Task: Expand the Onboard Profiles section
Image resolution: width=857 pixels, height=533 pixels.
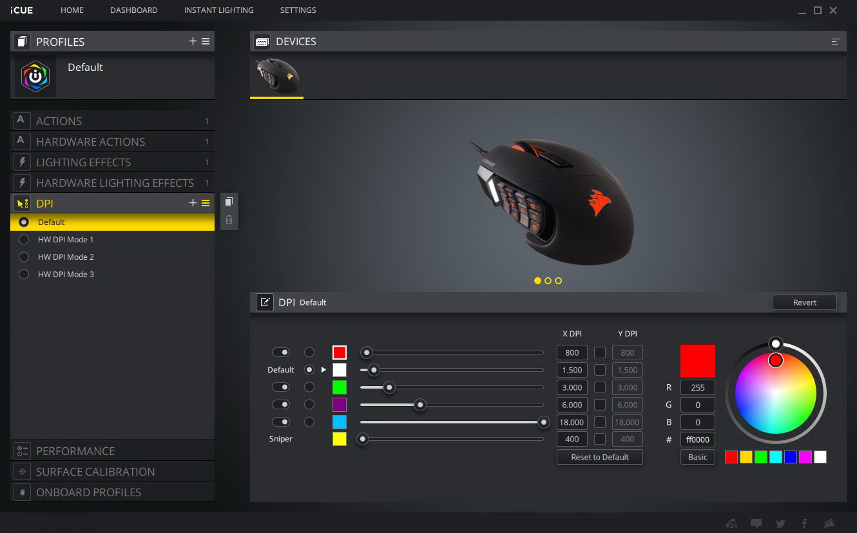Action: pyautogui.click(x=113, y=492)
